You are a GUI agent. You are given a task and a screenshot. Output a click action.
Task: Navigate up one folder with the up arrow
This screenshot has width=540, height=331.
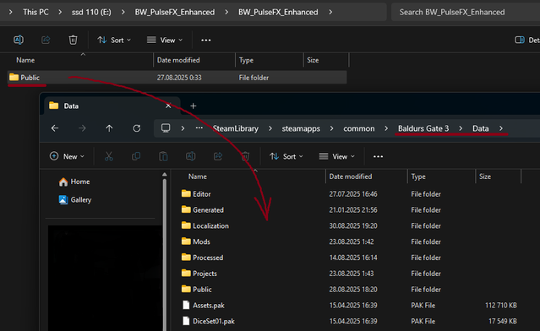click(109, 128)
